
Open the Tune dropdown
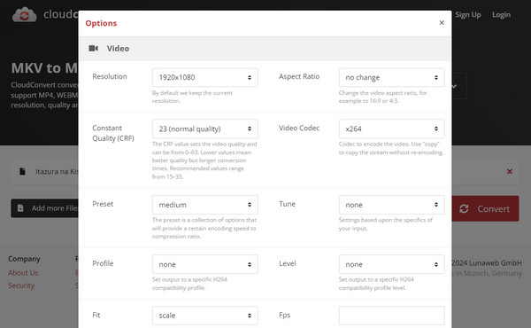click(x=391, y=205)
